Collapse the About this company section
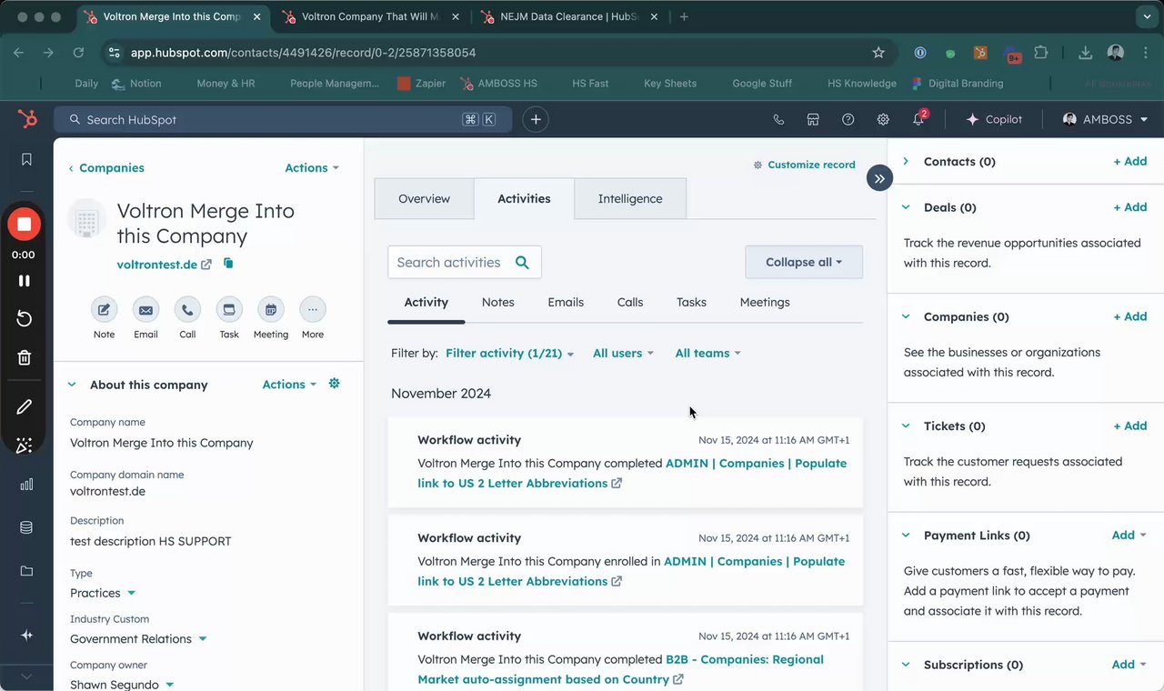Image resolution: width=1164 pixels, height=691 pixels. (72, 385)
